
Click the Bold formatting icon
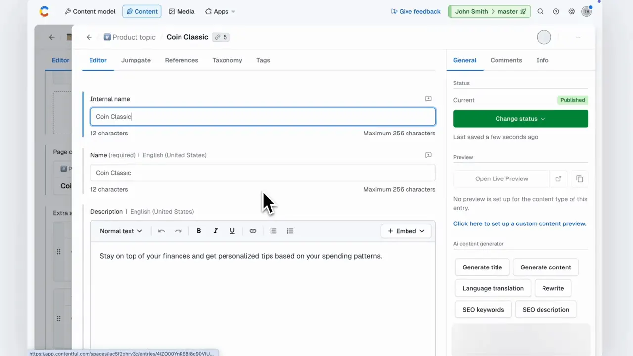pos(199,231)
